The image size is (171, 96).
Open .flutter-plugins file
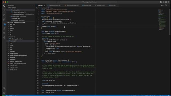click(14, 53)
